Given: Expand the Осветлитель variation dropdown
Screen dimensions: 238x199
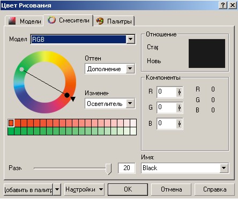Looking at the screenshot, I should tap(130, 103).
